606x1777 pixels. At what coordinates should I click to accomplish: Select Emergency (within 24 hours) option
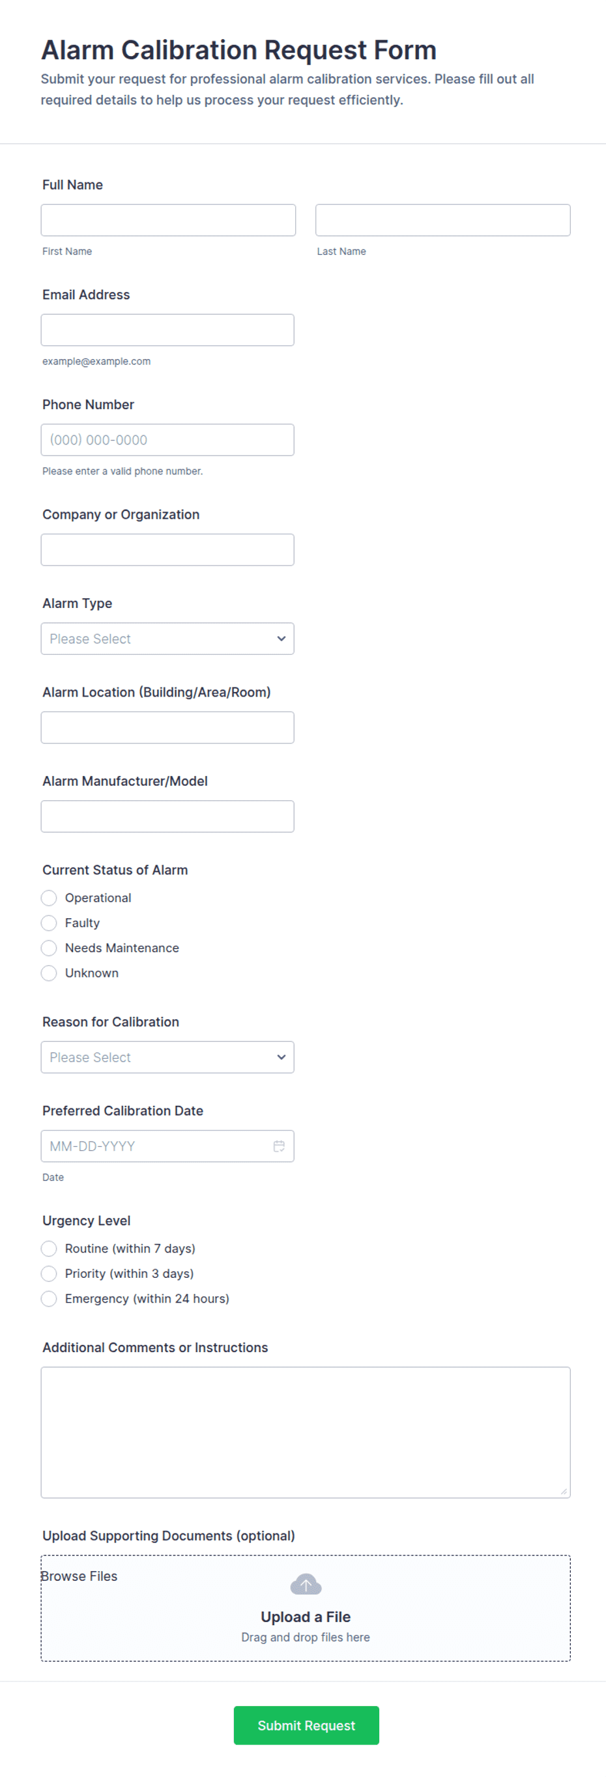point(49,1298)
